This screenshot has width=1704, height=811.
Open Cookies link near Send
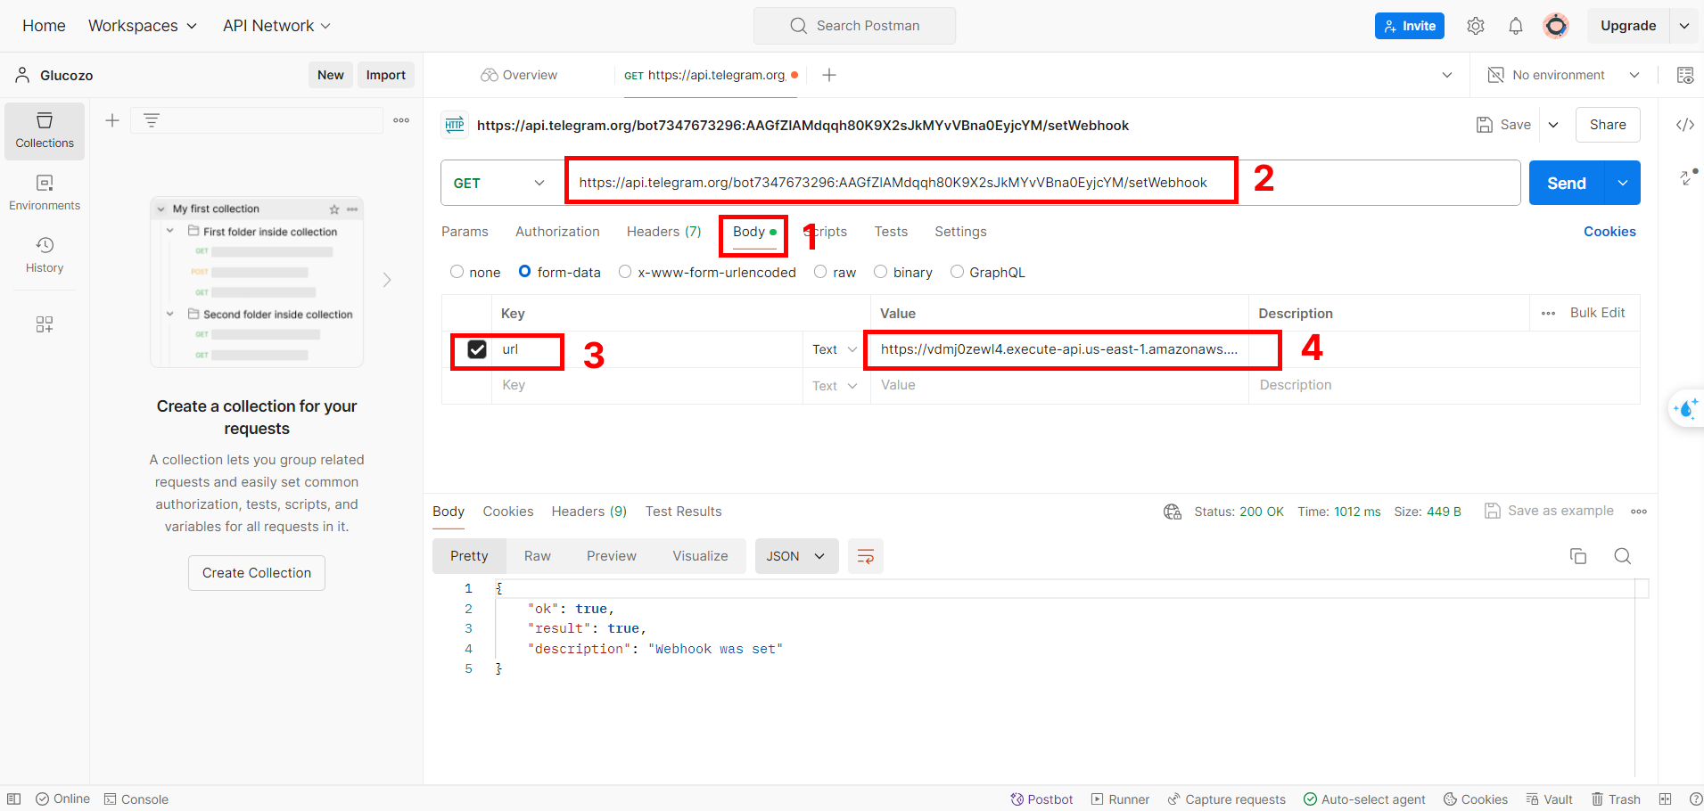click(1609, 232)
